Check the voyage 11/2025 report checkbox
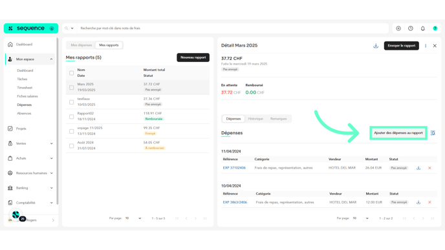This screenshot has width=445, height=250. pos(72,131)
